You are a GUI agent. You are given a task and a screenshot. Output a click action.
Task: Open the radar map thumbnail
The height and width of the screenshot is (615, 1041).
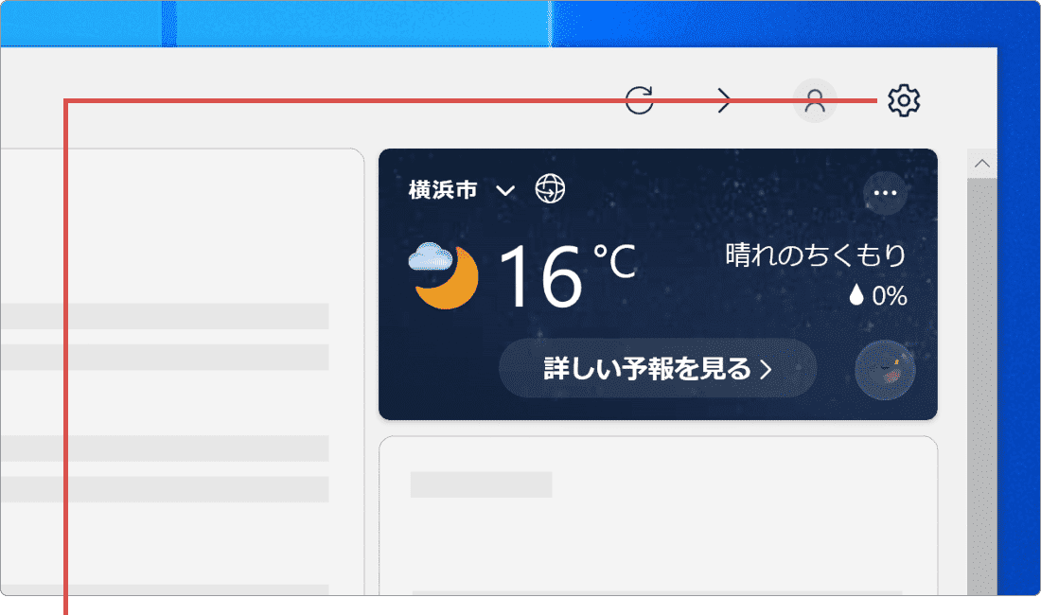pos(885,369)
